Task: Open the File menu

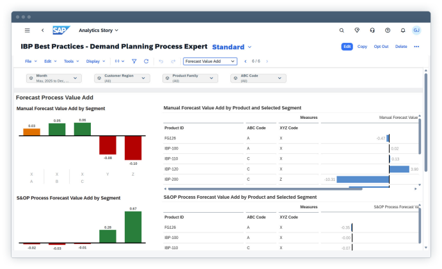Action: tap(31, 61)
